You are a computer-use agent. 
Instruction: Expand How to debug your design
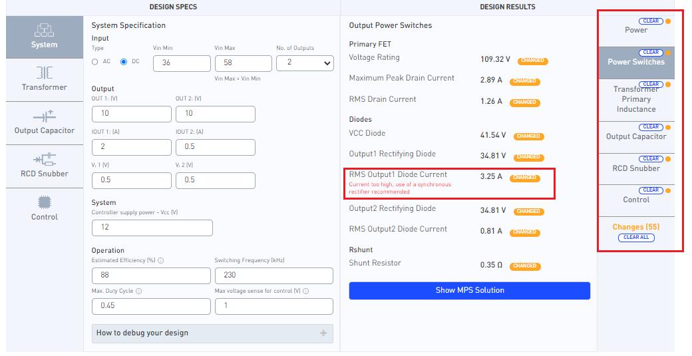point(212,333)
